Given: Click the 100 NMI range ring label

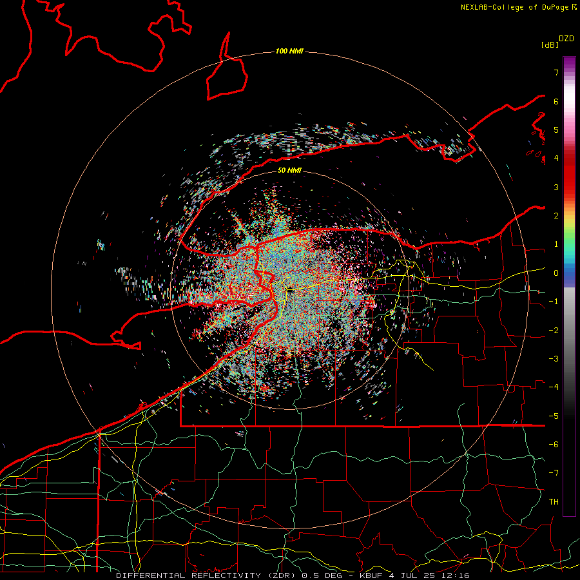Looking at the screenshot, I should (289, 51).
